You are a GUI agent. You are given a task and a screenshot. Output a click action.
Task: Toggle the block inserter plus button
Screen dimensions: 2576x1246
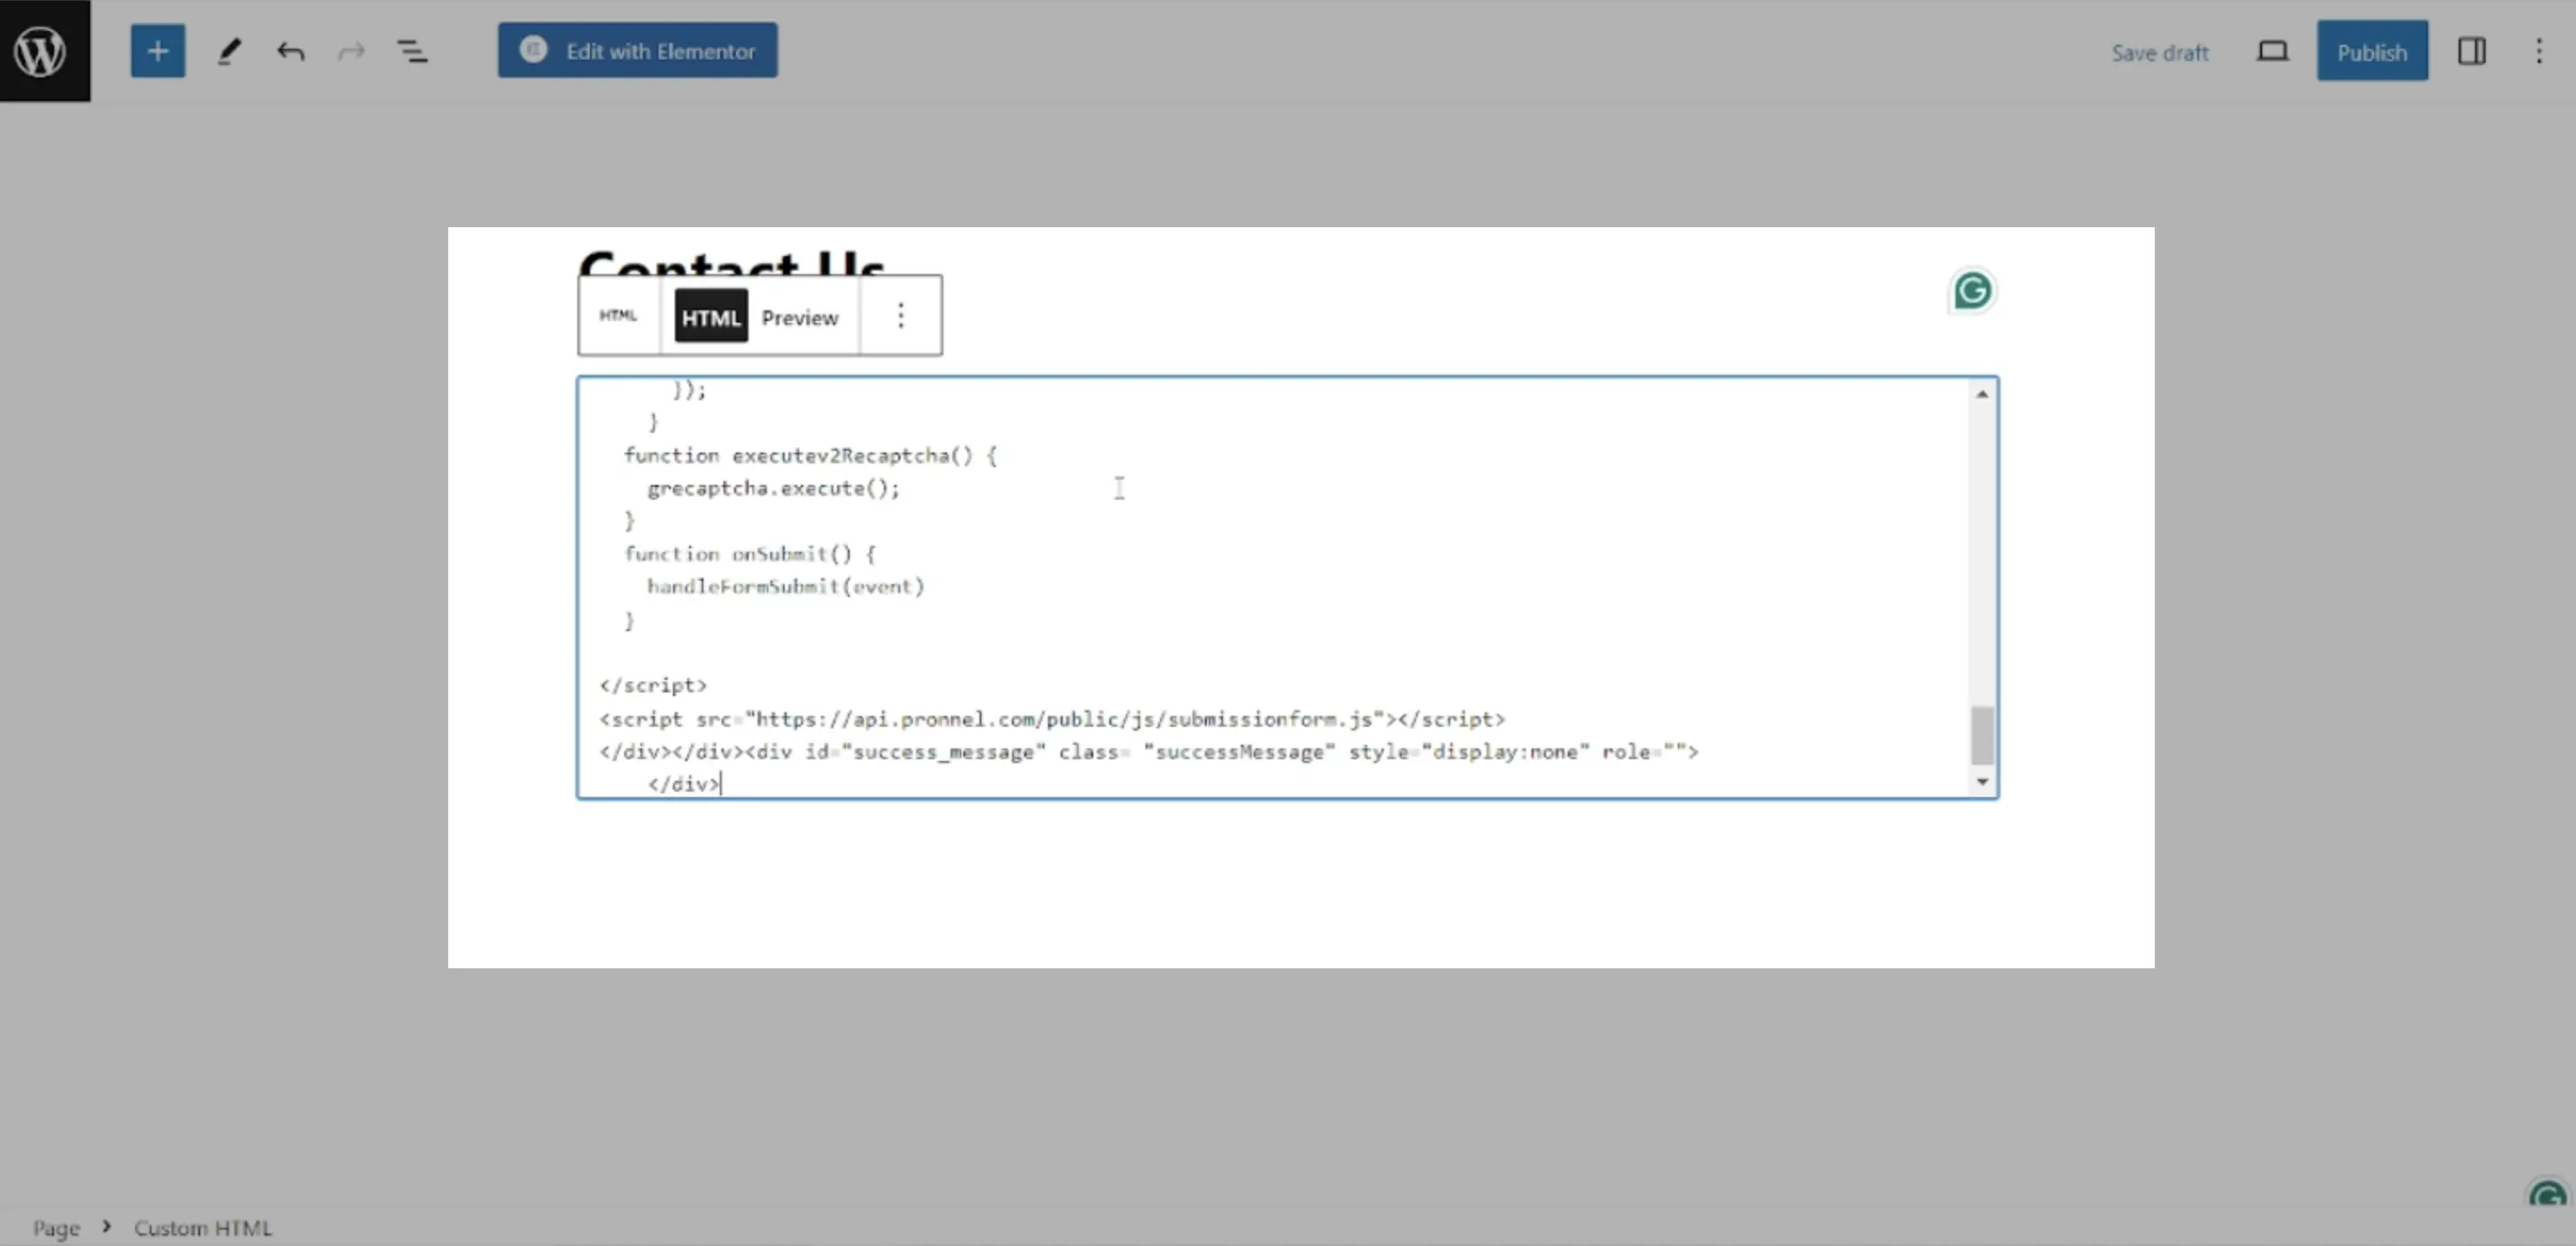(x=158, y=51)
